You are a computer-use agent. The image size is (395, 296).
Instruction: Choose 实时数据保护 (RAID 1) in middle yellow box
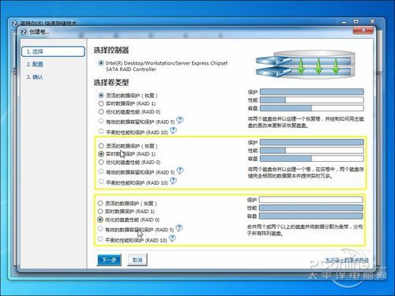[x=101, y=154]
